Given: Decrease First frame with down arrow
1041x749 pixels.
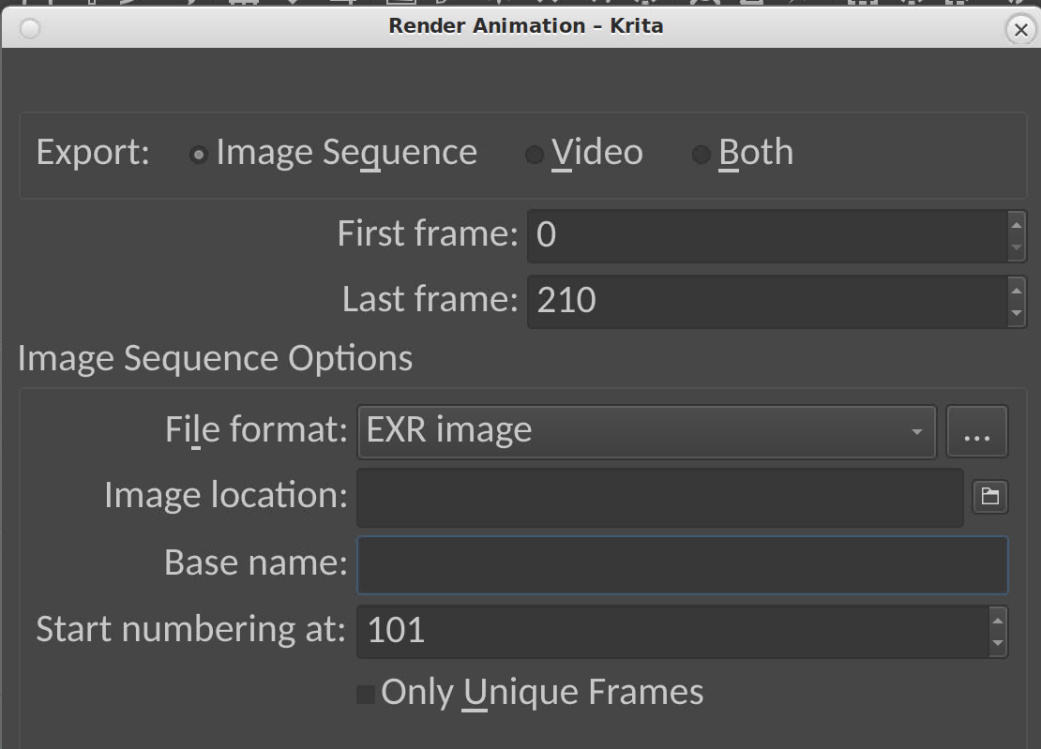Looking at the screenshot, I should [1016, 247].
